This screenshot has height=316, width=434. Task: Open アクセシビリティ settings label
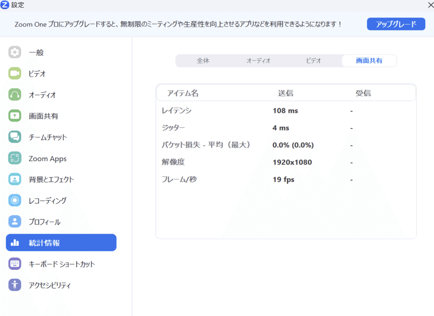coord(50,285)
